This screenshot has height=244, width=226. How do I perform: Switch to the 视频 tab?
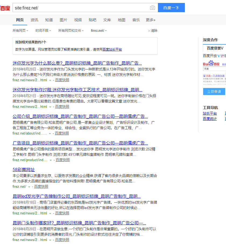pos(78,20)
